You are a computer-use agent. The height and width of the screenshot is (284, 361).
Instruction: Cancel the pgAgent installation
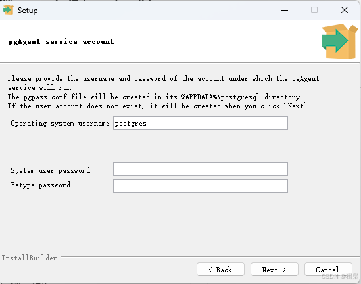tap(328, 270)
